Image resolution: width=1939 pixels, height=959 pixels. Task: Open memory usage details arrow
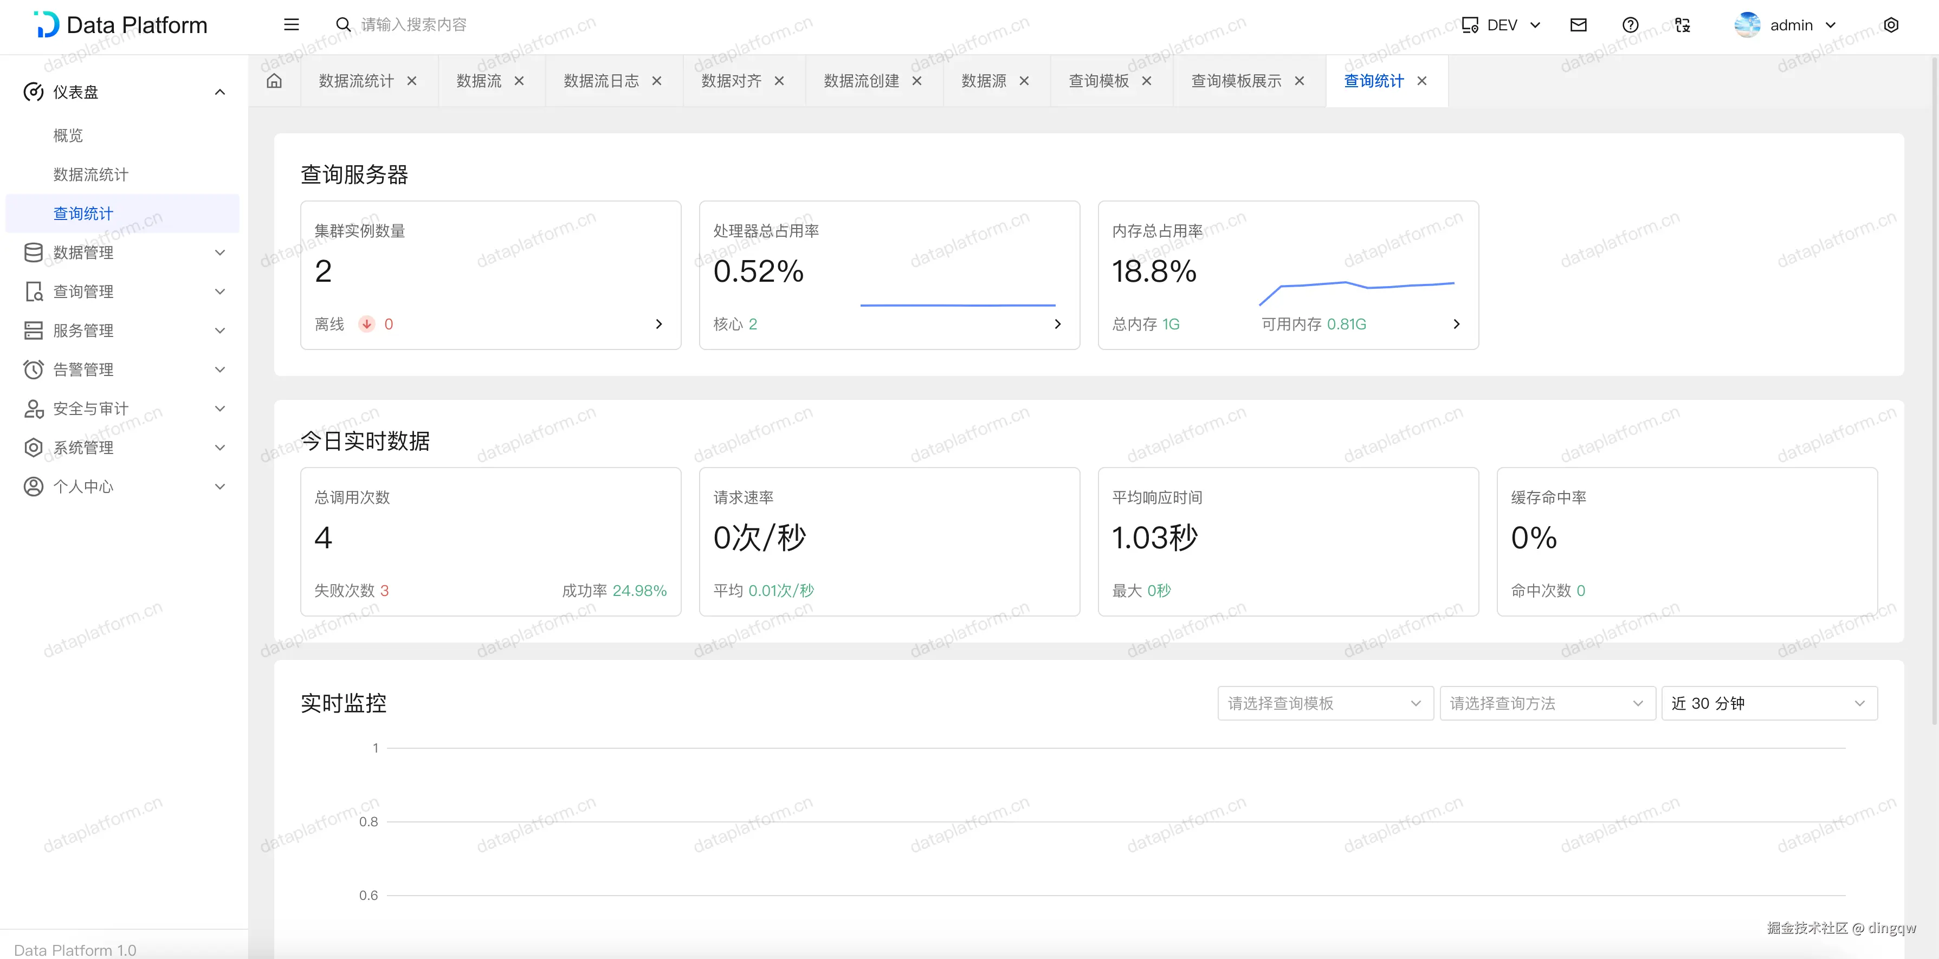1456,325
